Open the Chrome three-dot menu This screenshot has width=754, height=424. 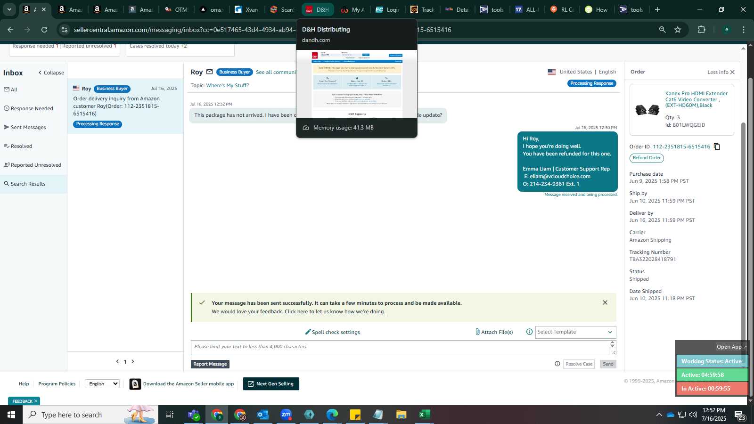[x=744, y=30]
